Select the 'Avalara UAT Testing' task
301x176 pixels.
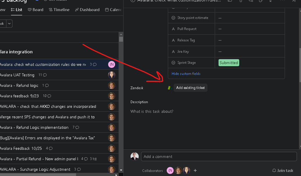17,75
